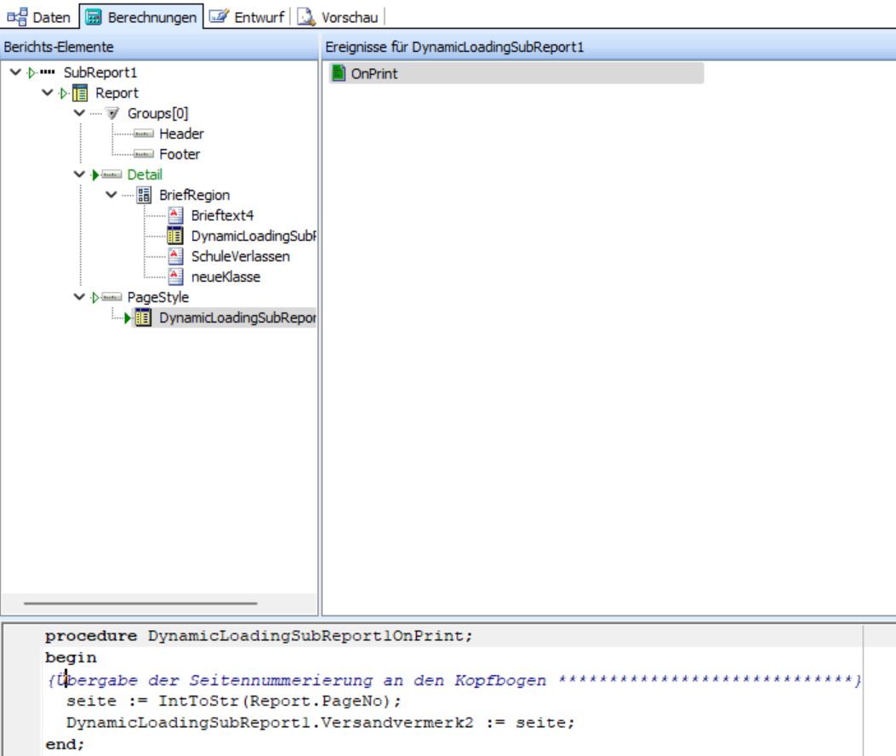896x756 pixels.
Task: Click the IntToStr line in the code editor
Action: (234, 702)
